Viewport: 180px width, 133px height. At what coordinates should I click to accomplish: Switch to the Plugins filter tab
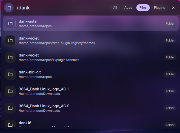click(159, 8)
